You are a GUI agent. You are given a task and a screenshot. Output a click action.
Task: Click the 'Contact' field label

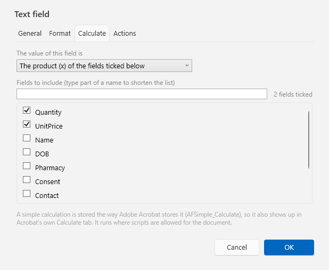pos(47,195)
